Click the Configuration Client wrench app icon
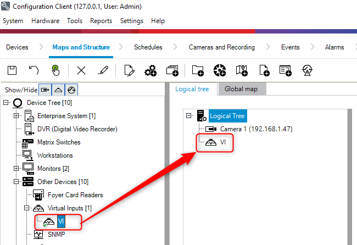The height and width of the screenshot is (245, 357). pyautogui.click(x=5, y=6)
